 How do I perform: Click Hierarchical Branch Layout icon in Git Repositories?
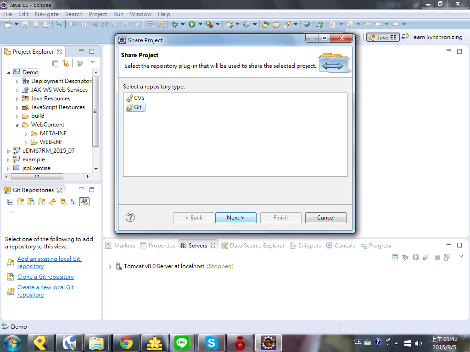pos(73,202)
